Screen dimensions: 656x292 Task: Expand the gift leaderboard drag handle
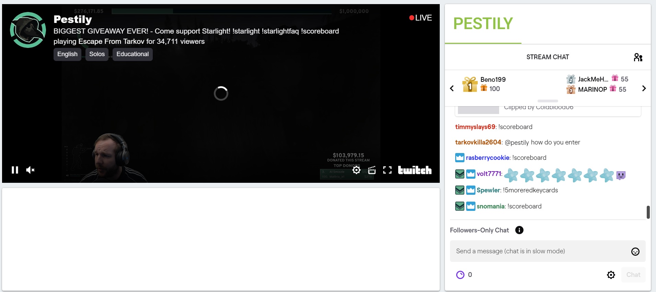pyautogui.click(x=548, y=101)
